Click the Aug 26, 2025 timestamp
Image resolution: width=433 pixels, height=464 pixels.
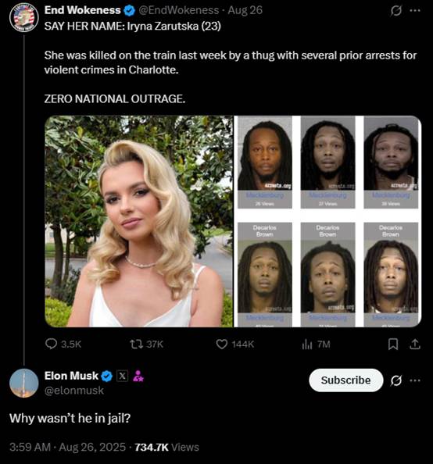[92, 447]
